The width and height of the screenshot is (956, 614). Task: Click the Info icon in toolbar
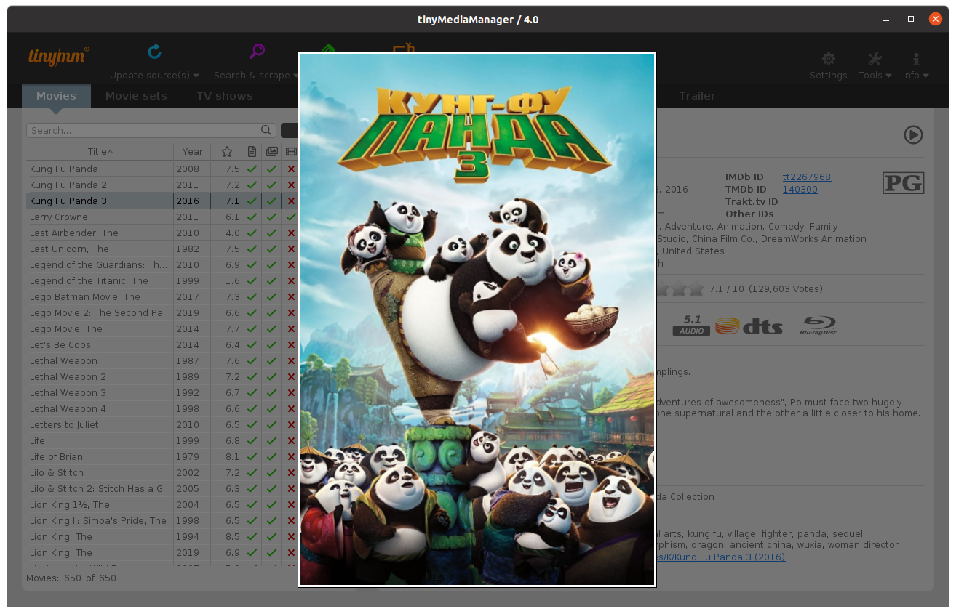[915, 59]
